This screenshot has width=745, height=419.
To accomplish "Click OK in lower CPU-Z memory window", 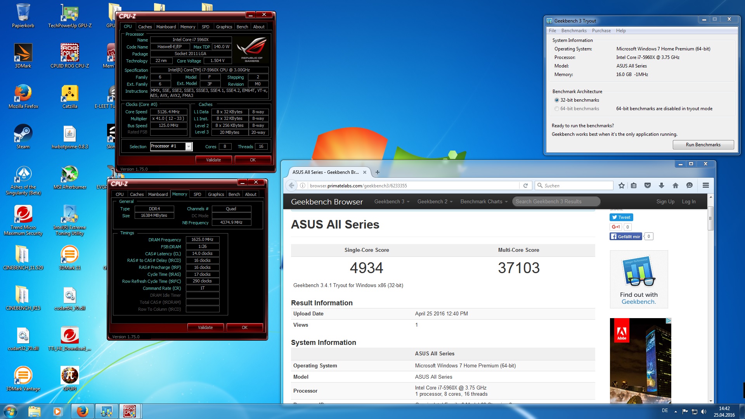I will click(x=244, y=327).
